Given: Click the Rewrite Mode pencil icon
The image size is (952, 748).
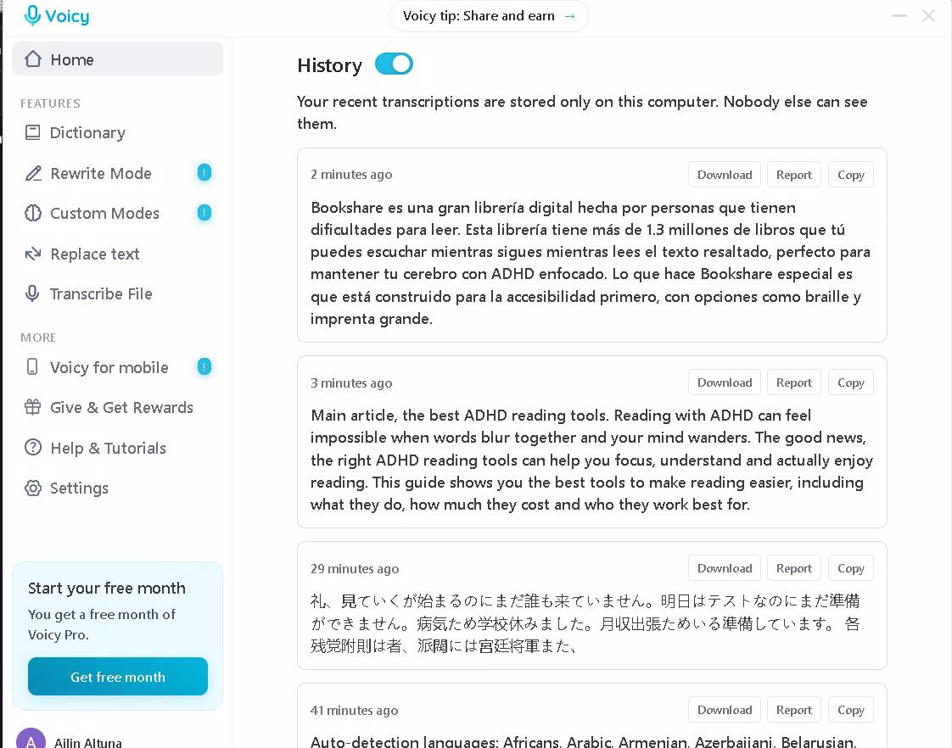Looking at the screenshot, I should pos(33,174).
